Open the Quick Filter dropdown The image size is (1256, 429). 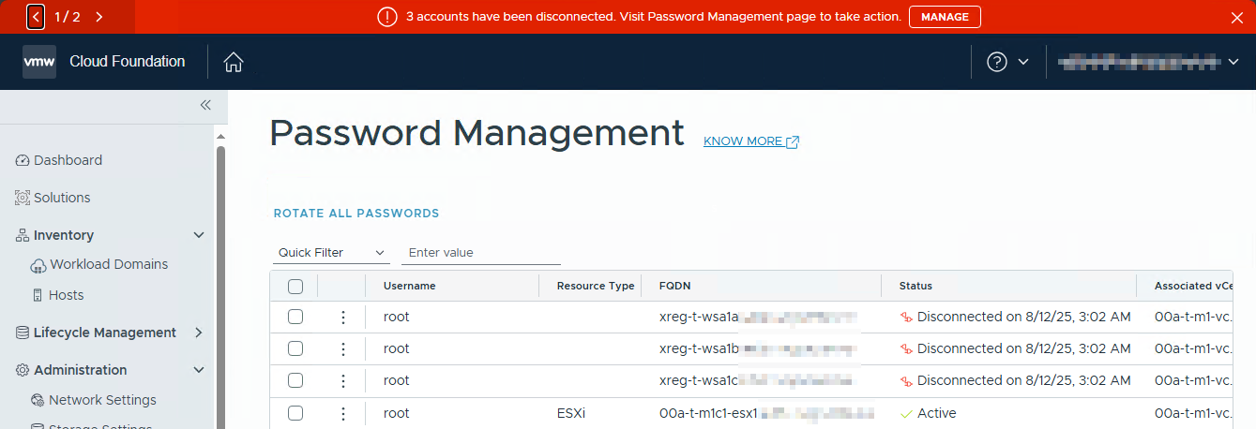click(332, 253)
